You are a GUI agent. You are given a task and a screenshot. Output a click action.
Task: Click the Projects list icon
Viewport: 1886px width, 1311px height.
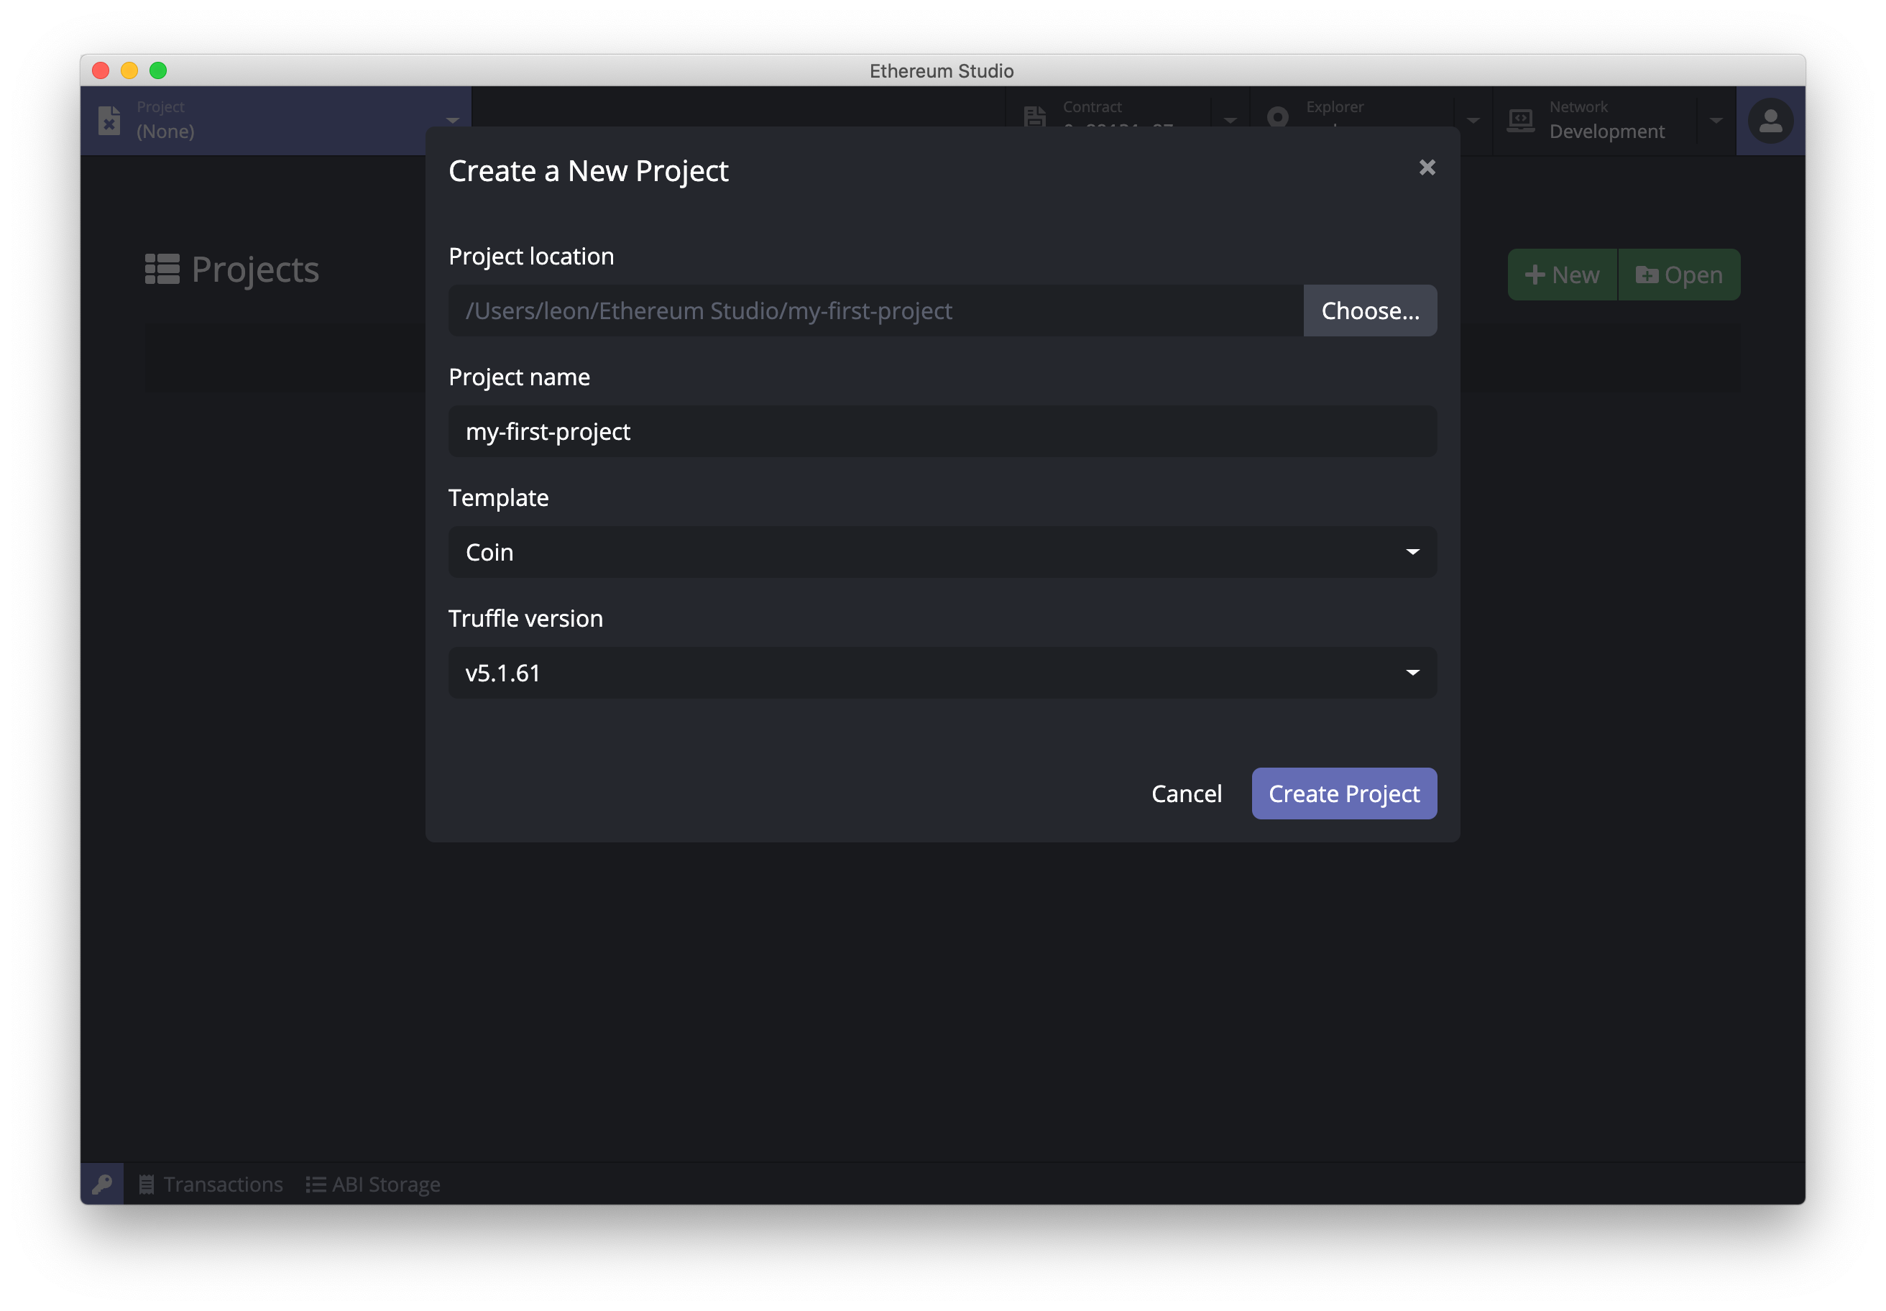[x=162, y=270]
